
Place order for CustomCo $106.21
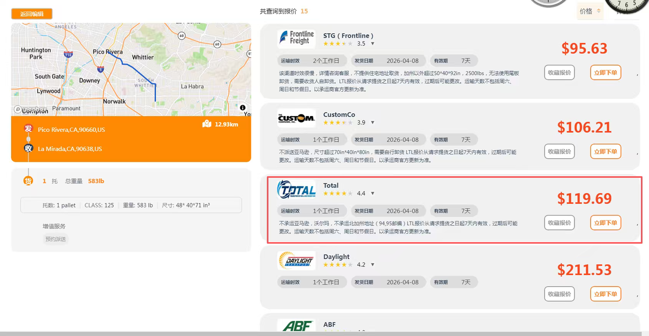click(x=606, y=152)
